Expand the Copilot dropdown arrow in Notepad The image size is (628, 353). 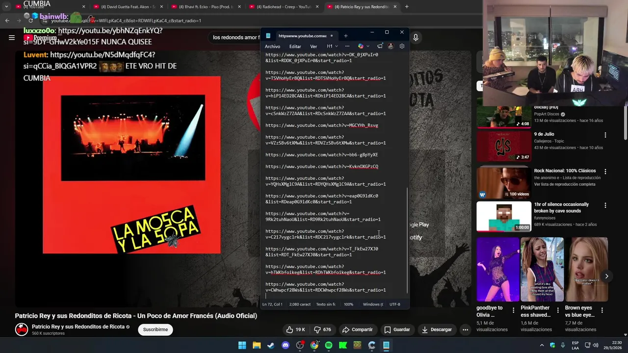tap(368, 46)
